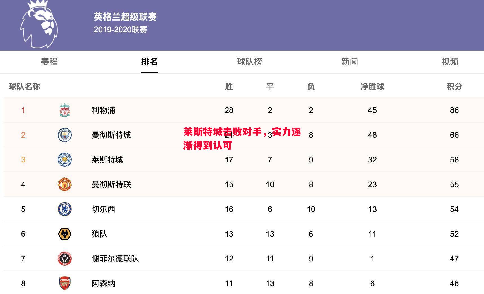Click 切尔西 points value 54
484x294 pixels.
[x=454, y=209]
